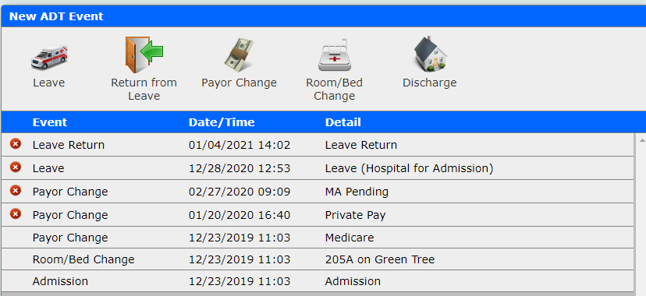Remove the Private Pay payor change
The width and height of the screenshot is (646, 296).
coord(16,214)
